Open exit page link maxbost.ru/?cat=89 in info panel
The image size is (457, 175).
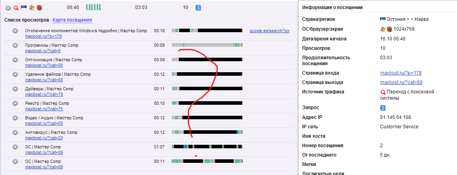tap(401, 82)
